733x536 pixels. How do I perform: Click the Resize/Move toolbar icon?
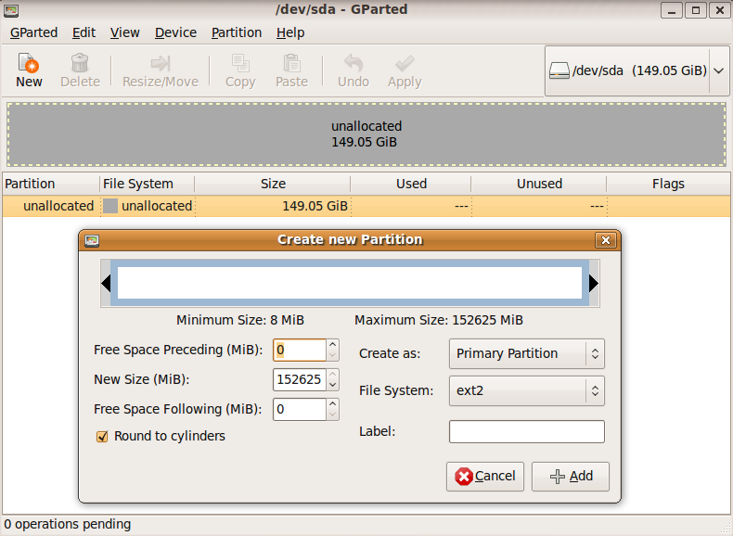pyautogui.click(x=161, y=63)
